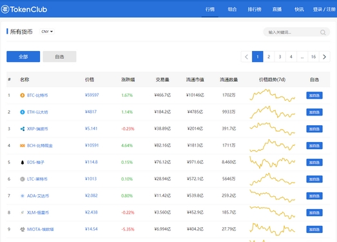Go to next page arrow
The width and height of the screenshot is (337, 242).
pyautogui.click(x=324, y=57)
